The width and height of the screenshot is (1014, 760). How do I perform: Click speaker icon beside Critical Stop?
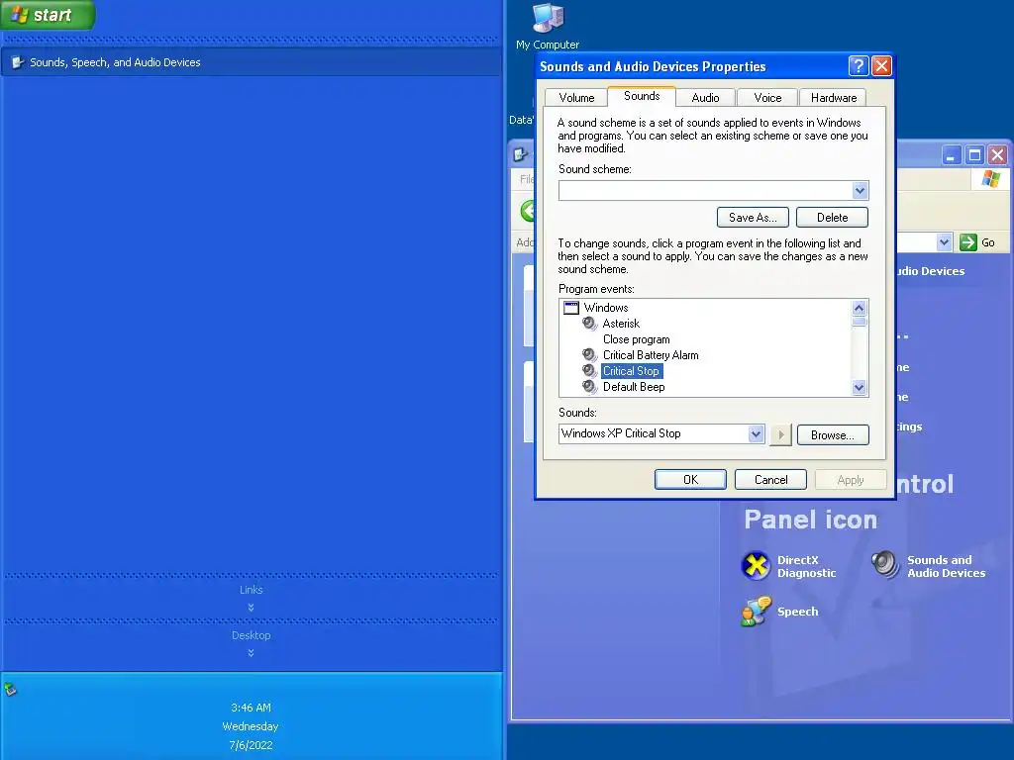[589, 371]
